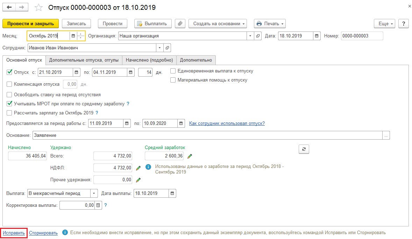Enable Компенсация отпуска checkbox
The height and width of the screenshot is (239, 412).
click(x=9, y=84)
